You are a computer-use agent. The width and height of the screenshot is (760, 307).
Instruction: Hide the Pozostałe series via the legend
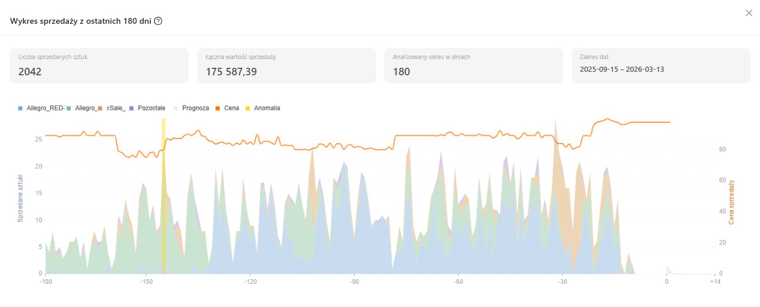[148, 108]
